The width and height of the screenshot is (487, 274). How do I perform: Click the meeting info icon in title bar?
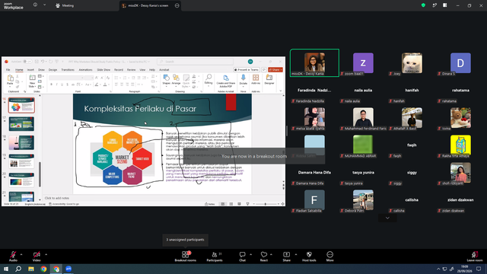(36, 5)
